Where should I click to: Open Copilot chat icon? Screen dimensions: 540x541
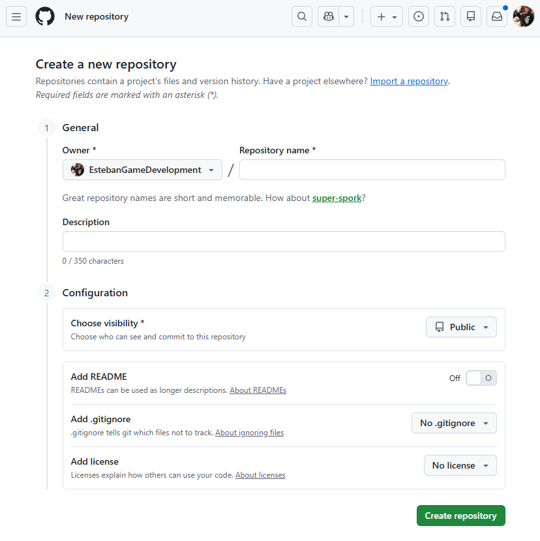point(329,17)
